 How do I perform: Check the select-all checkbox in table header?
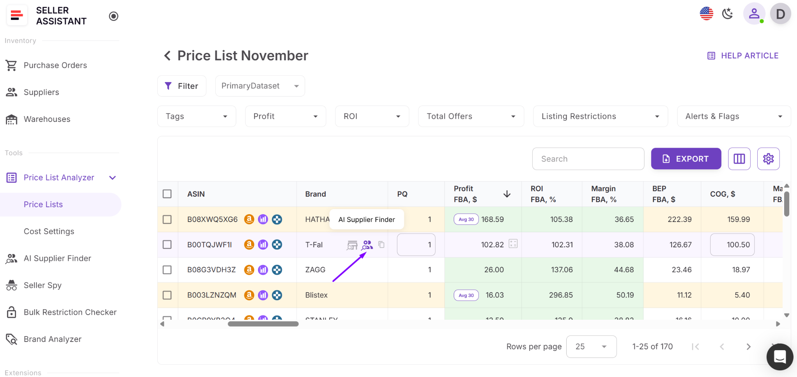(x=167, y=194)
